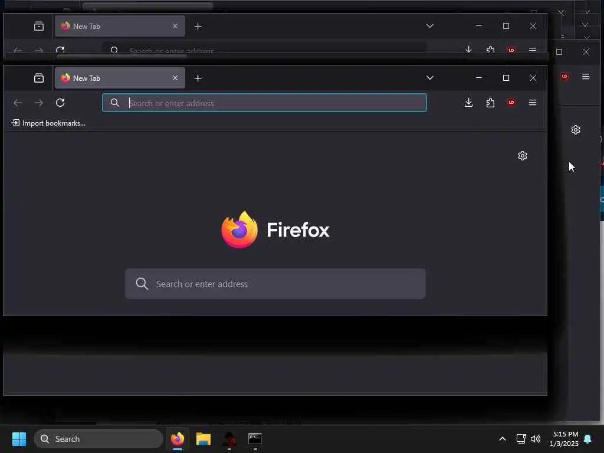
Task: Reload page in front Firefox window
Action: click(60, 103)
